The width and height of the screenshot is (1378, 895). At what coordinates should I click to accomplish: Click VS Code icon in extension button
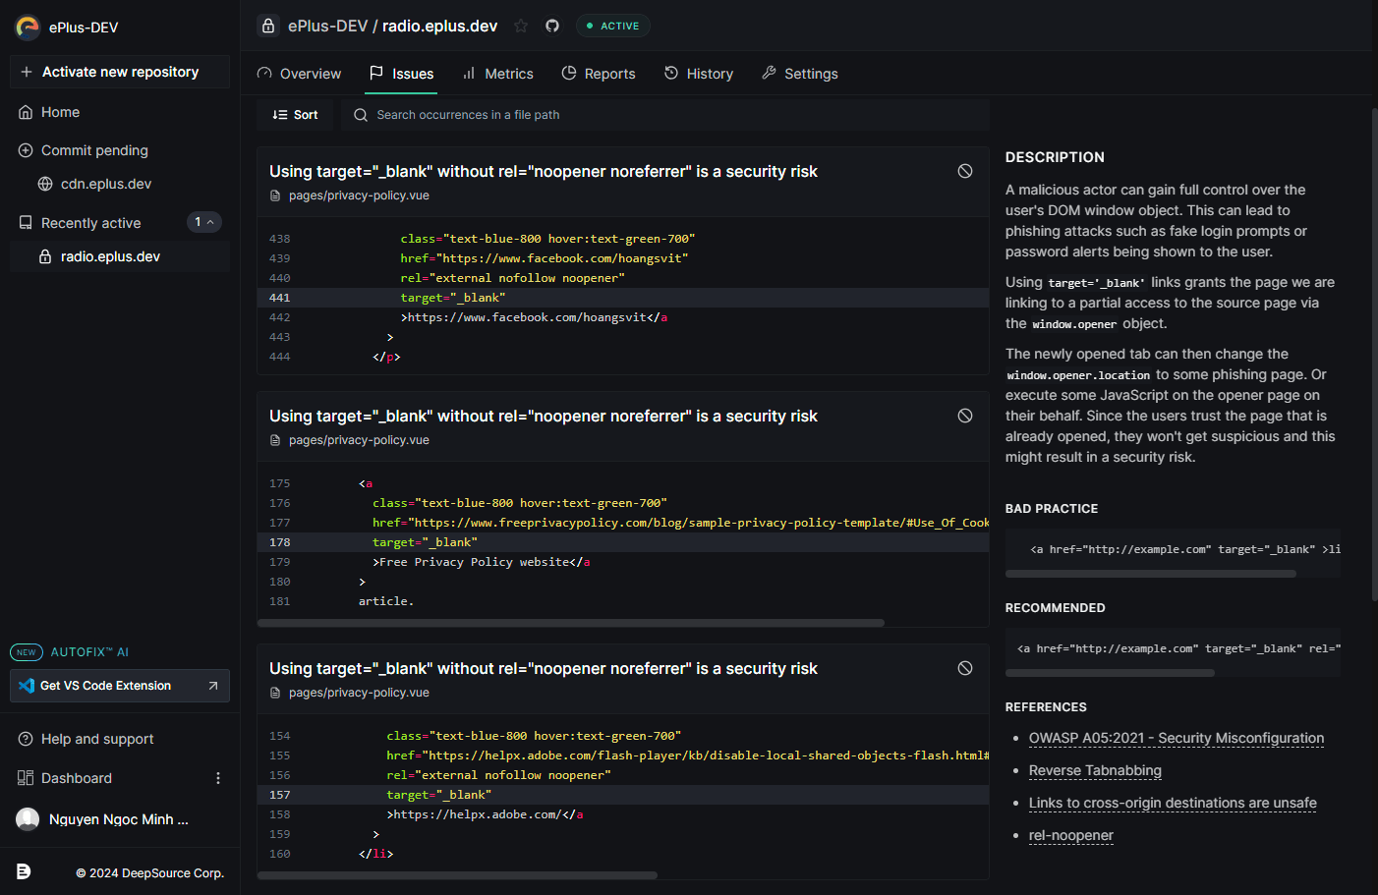(27, 686)
